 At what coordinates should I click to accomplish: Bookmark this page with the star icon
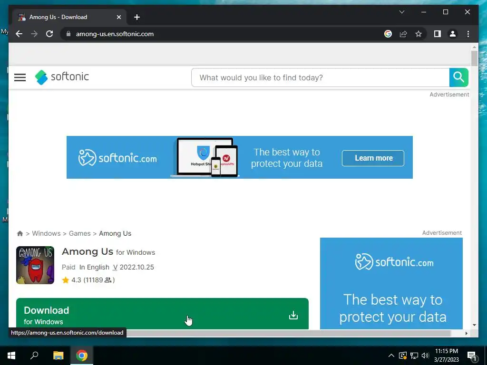point(419,34)
